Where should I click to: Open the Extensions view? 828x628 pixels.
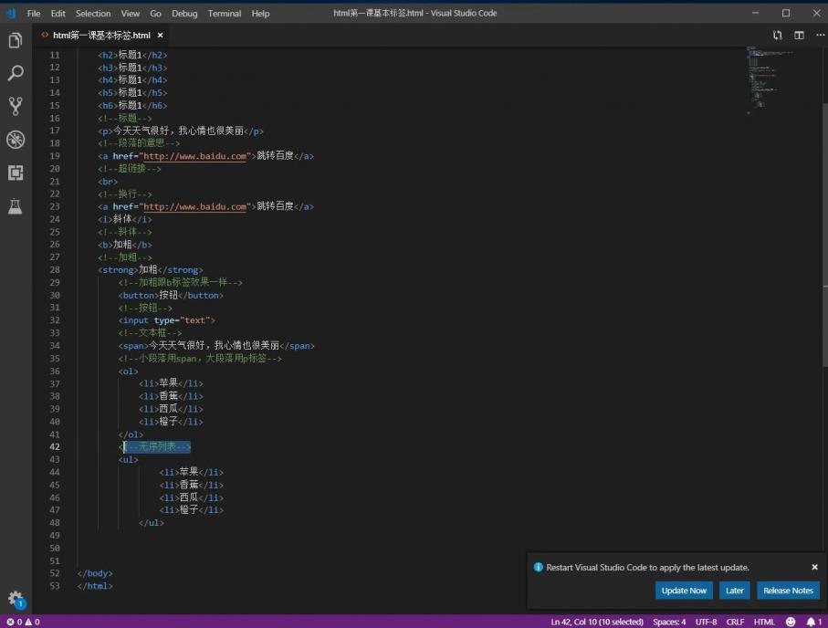pos(16,173)
